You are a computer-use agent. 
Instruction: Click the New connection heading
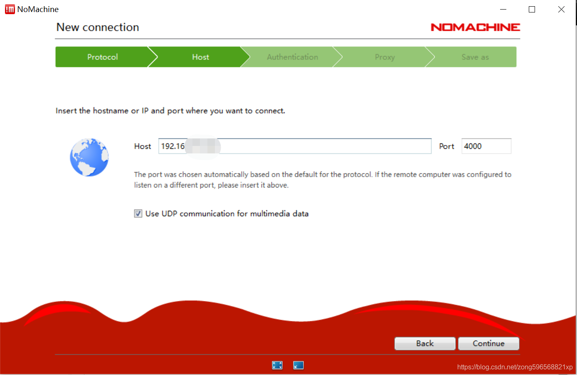[x=98, y=27]
